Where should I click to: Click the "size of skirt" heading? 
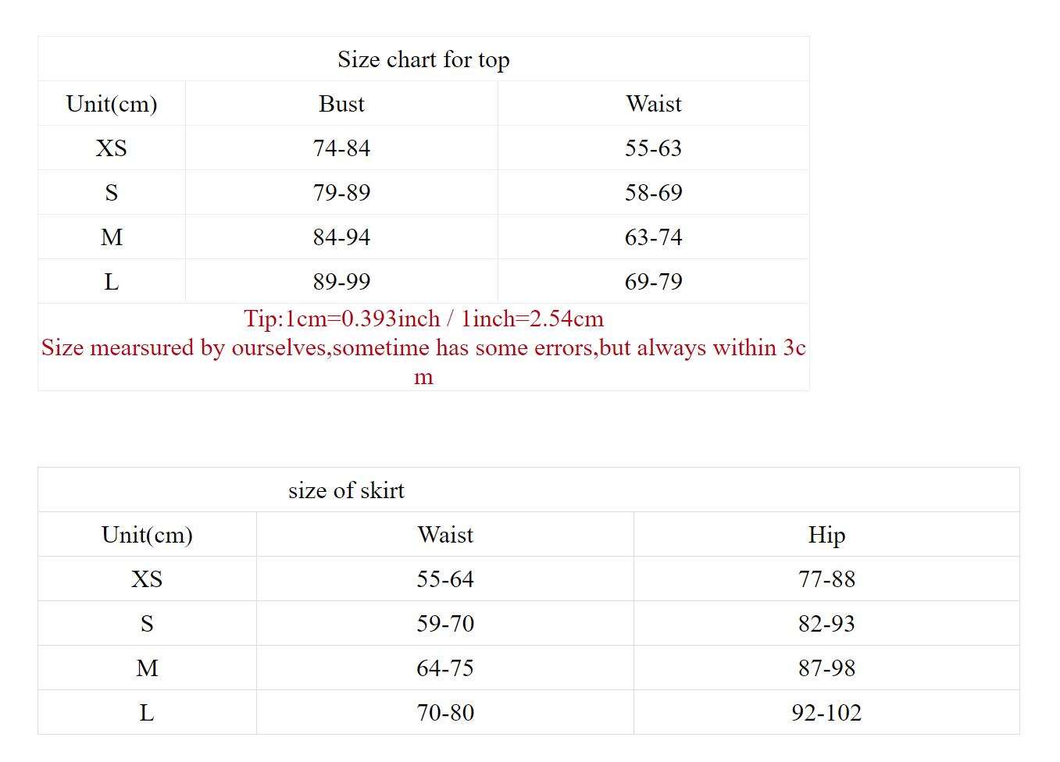[x=346, y=490]
